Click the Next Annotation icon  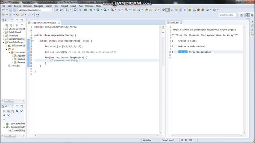[x=3, y=15]
